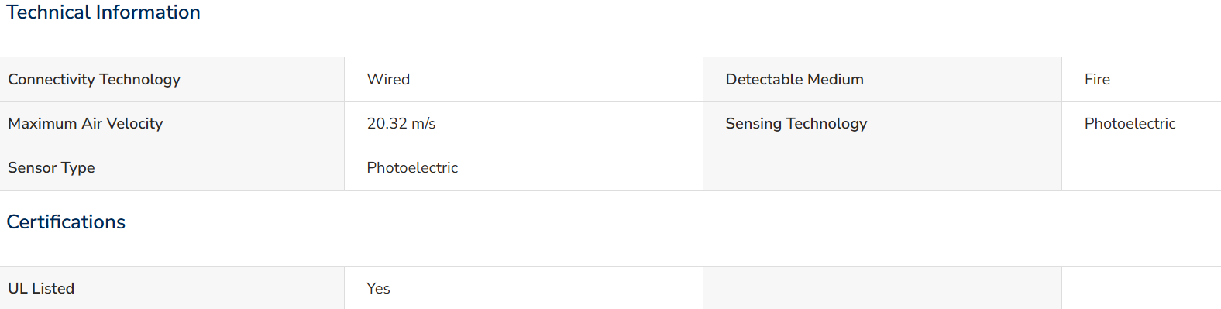This screenshot has width=1221, height=309.
Task: Select the Sensing Technology label
Action: 796,124
